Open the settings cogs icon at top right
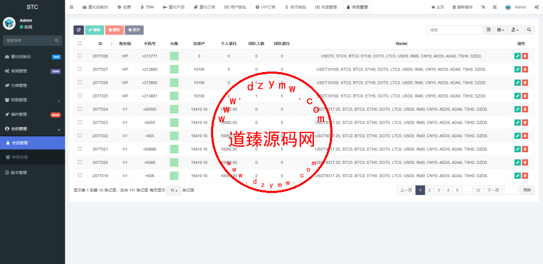This screenshot has height=264, width=543. pyautogui.click(x=537, y=7)
